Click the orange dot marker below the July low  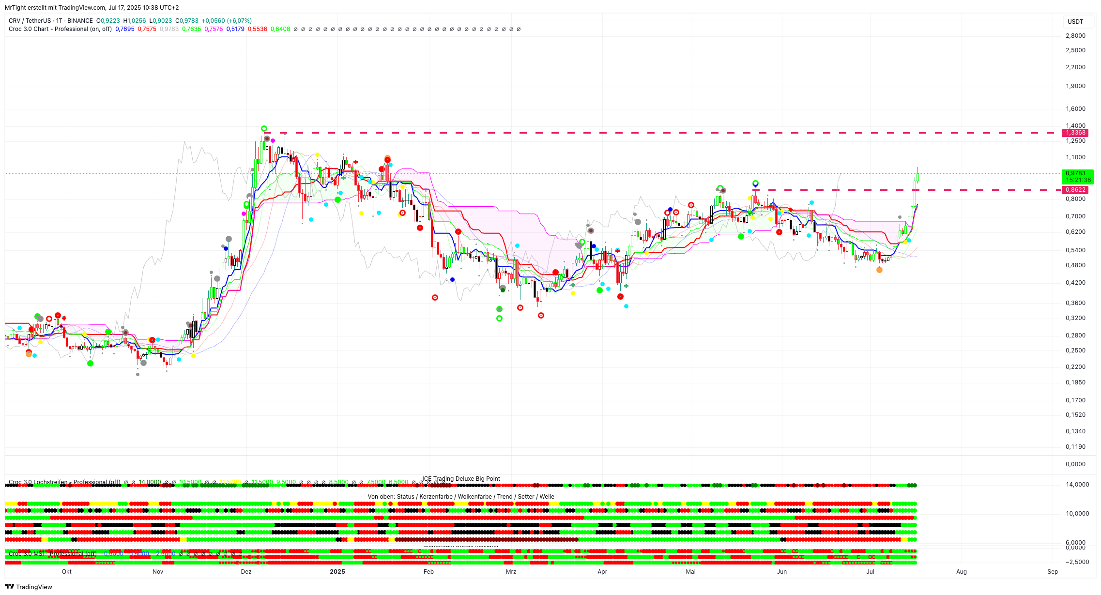879,270
